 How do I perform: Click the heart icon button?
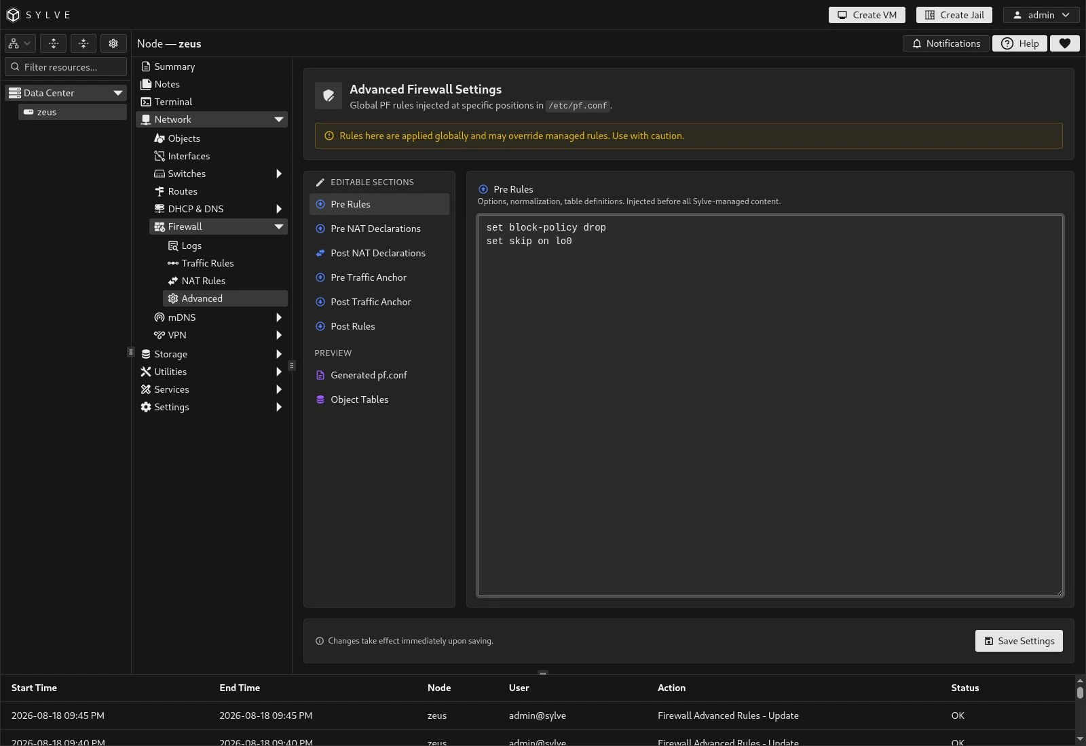pos(1065,43)
